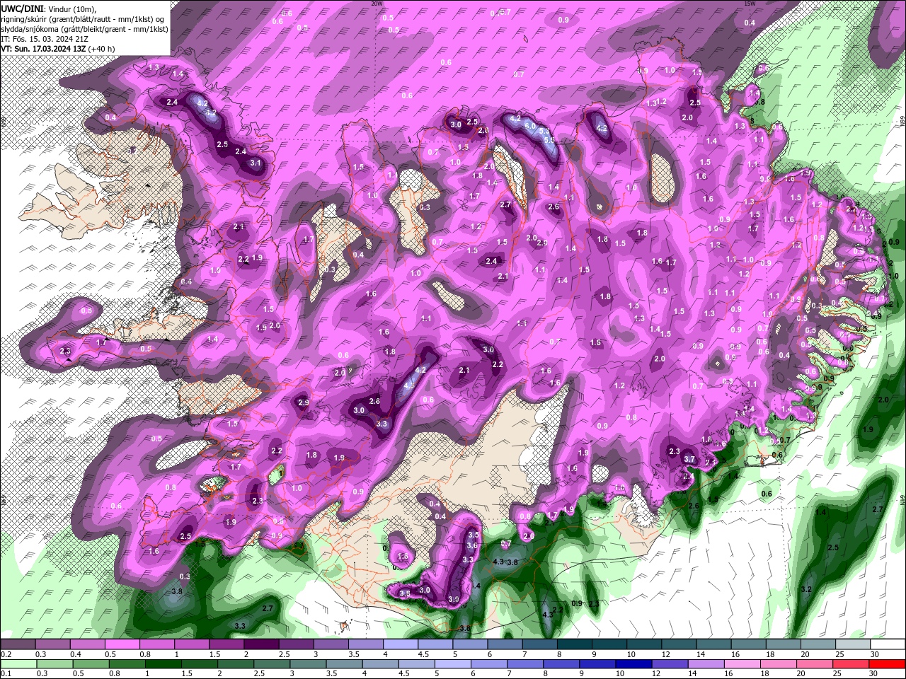This screenshot has height=679, width=906.
Task: Click the 'Vindur (10m)' text in the title
Action: (x=71, y=8)
